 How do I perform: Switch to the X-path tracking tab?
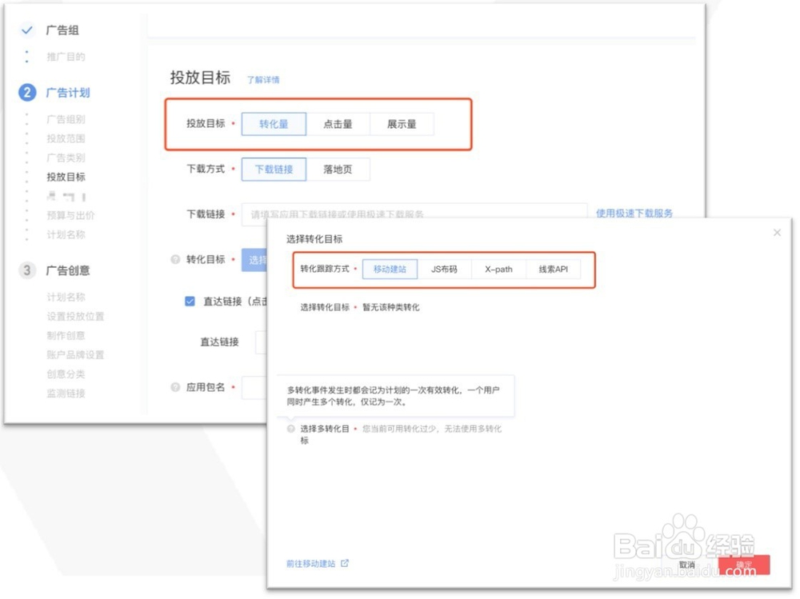(498, 270)
